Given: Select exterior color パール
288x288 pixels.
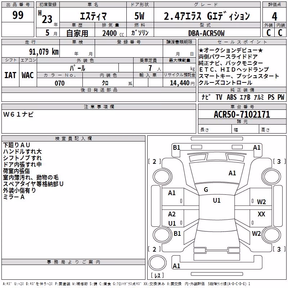Looking at the screenshot, I should 77,68.
